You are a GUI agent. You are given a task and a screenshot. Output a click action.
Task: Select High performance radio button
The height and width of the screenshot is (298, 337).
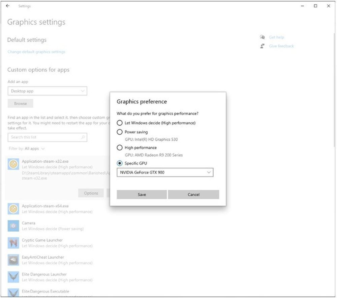pos(120,147)
